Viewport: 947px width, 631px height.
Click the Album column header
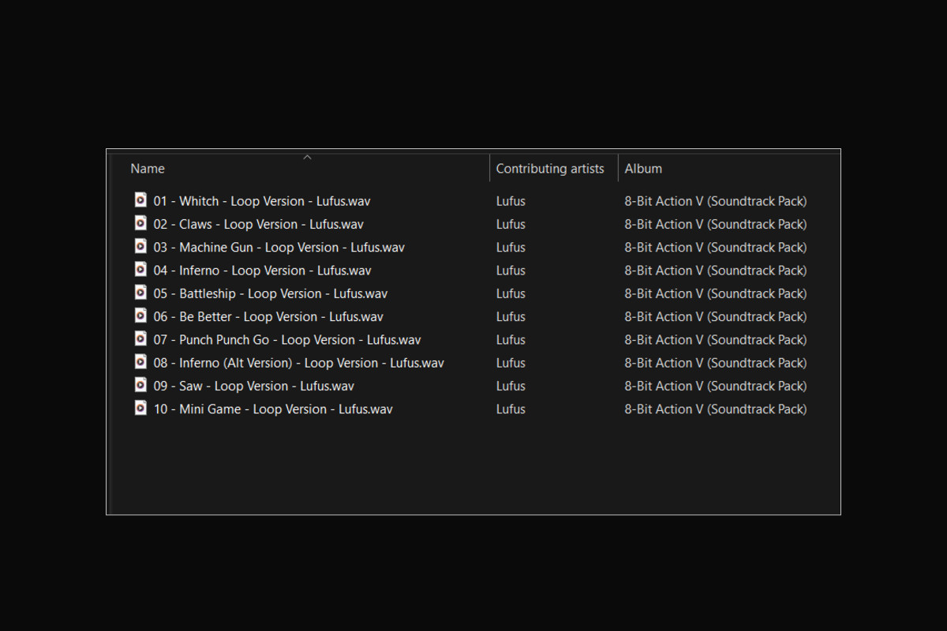coord(643,169)
